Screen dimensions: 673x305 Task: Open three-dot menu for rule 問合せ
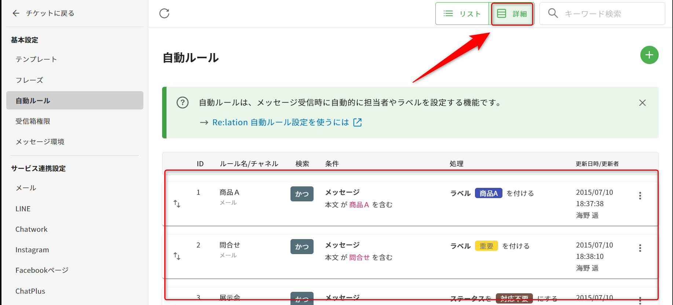(640, 248)
